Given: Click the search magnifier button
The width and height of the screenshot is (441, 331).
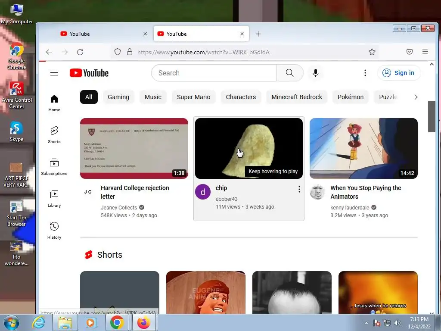Looking at the screenshot, I should click(290, 73).
